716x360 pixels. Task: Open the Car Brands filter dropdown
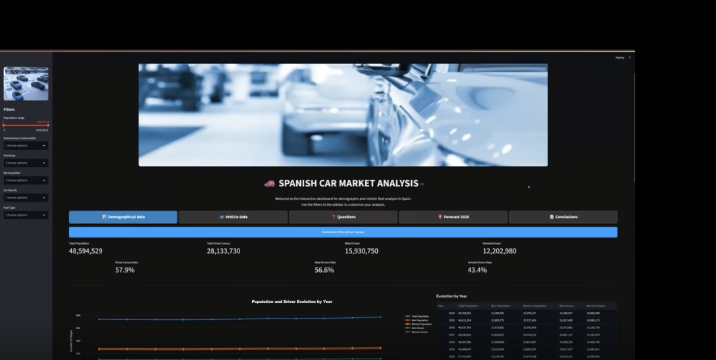[26, 198]
